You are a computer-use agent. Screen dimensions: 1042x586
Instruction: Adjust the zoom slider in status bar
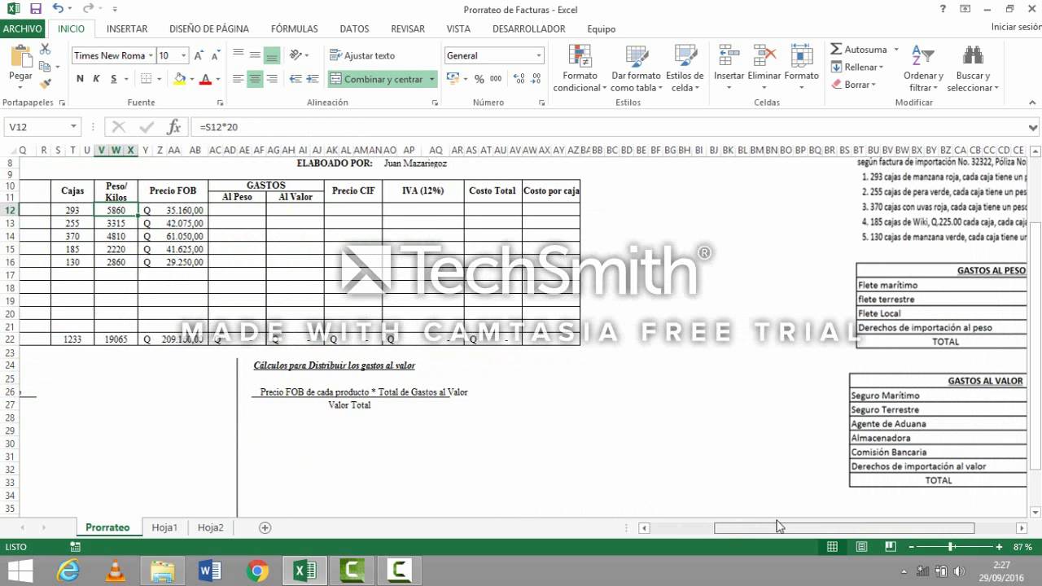(950, 547)
